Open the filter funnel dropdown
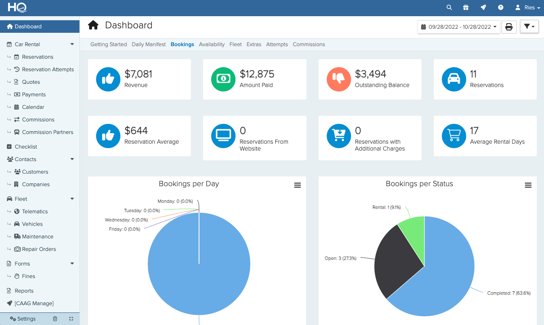Image resolution: width=544 pixels, height=325 pixels. pyautogui.click(x=529, y=27)
